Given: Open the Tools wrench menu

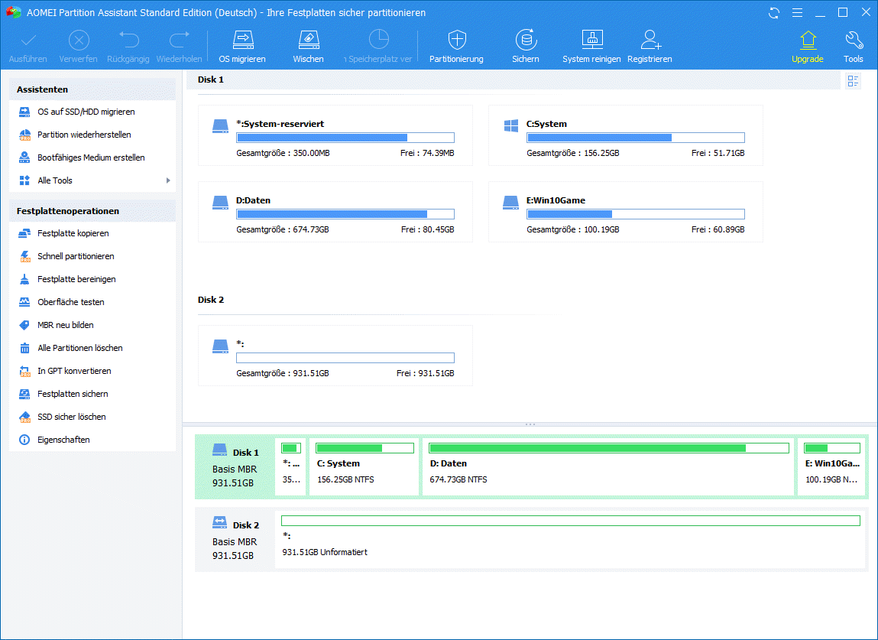Looking at the screenshot, I should (x=853, y=41).
